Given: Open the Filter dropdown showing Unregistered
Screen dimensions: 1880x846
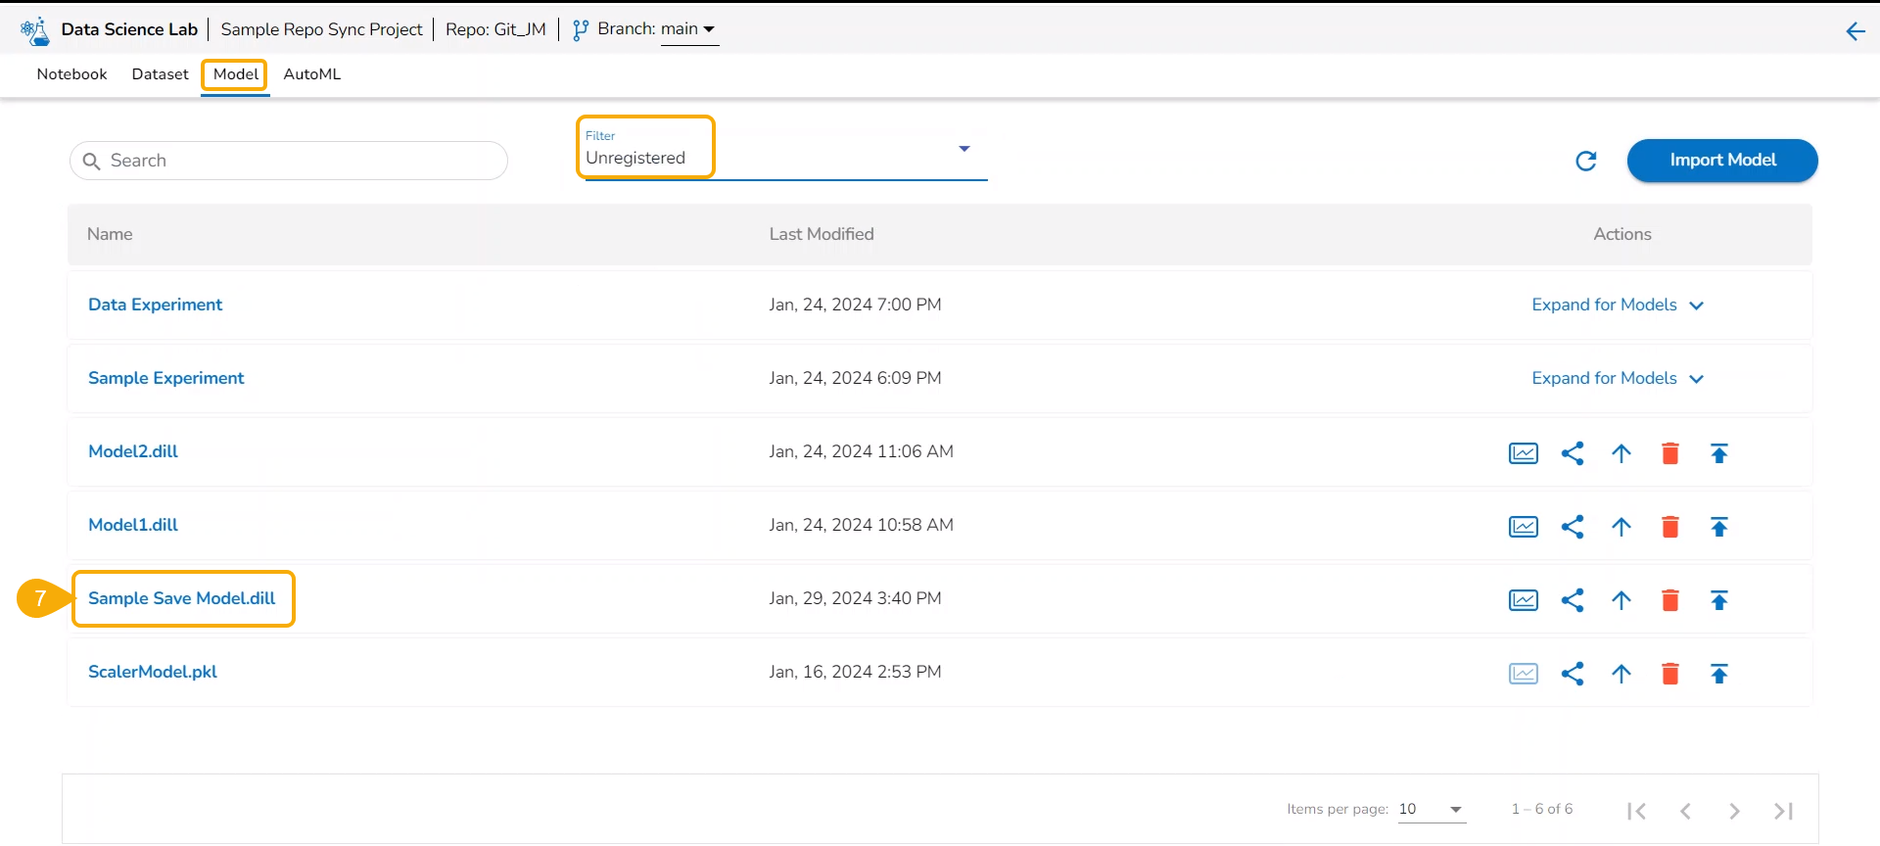Looking at the screenshot, I should click(x=783, y=151).
